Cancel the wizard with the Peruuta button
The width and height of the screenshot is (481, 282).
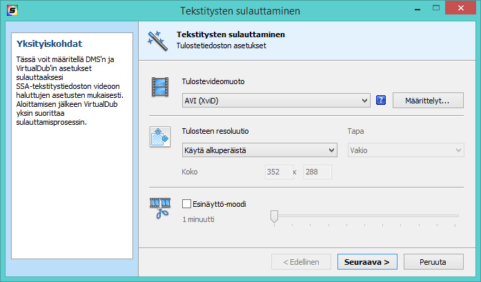tap(432, 262)
